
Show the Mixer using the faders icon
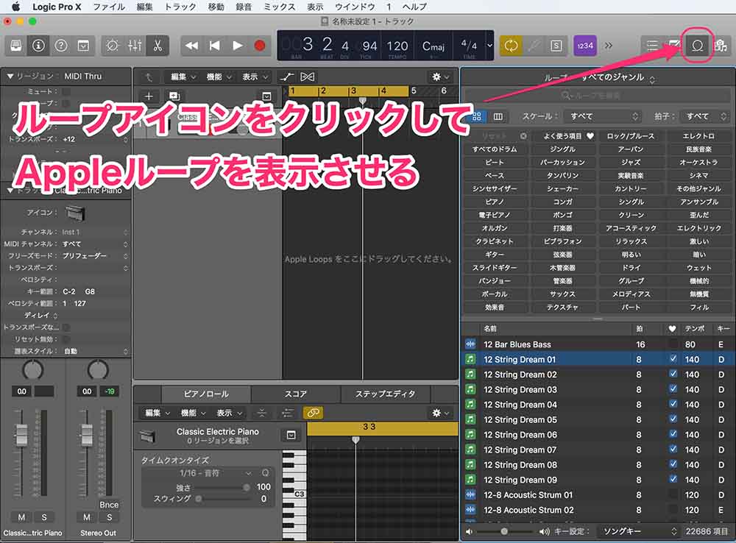(135, 46)
